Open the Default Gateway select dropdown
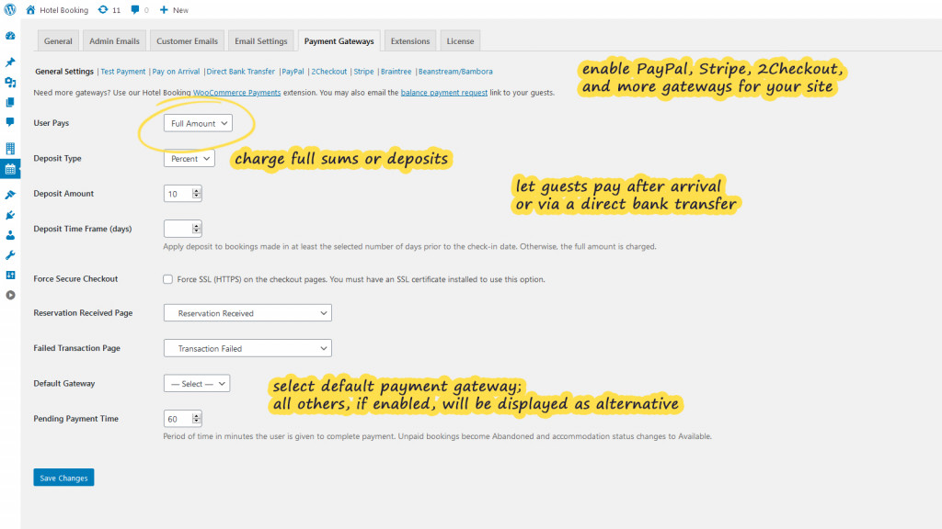The width and height of the screenshot is (942, 529). click(x=196, y=383)
